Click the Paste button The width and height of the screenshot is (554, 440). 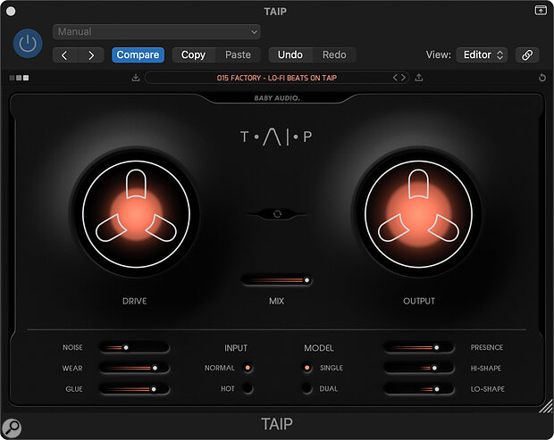point(239,55)
